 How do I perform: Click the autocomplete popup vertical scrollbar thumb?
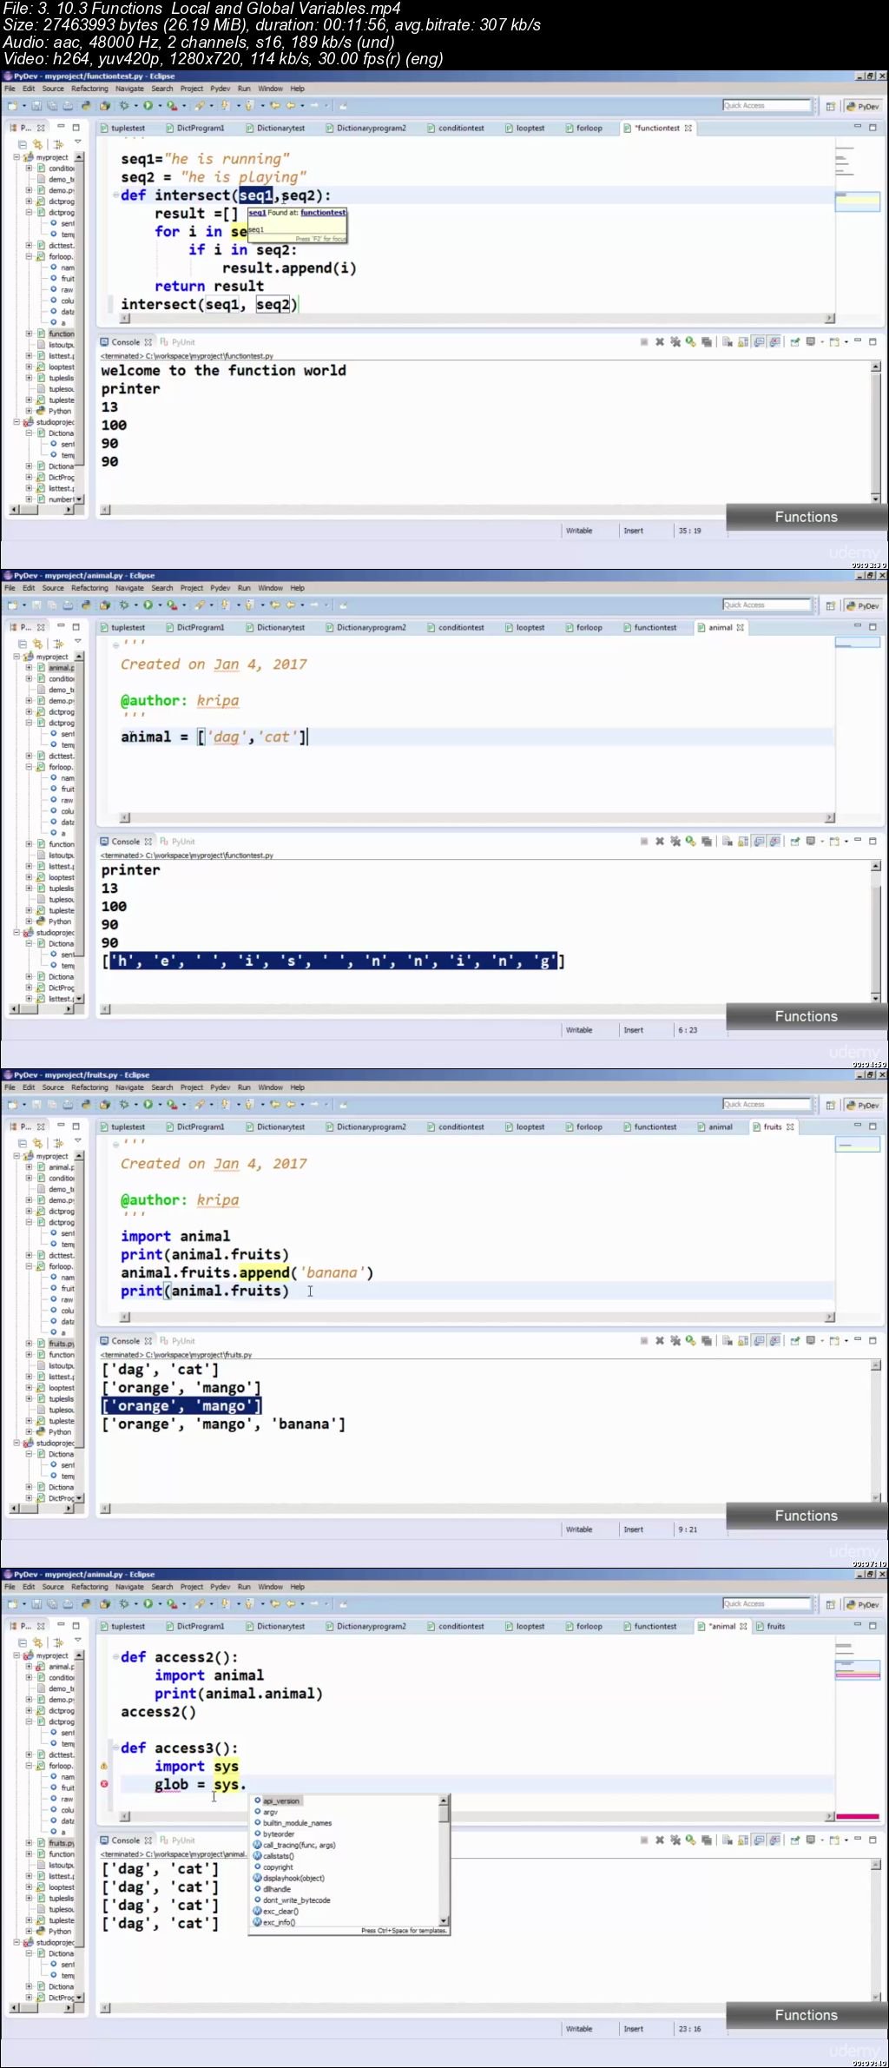[444, 1814]
